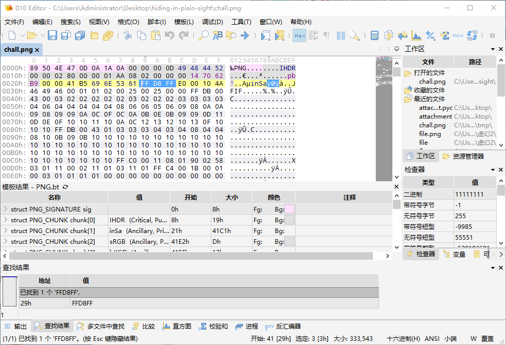506x345 pixels.
Task: Click the 打开的文件 folder node
Action: click(425, 73)
